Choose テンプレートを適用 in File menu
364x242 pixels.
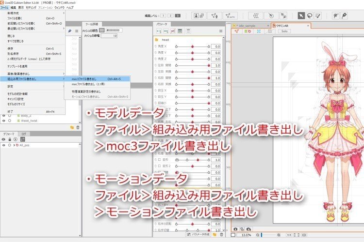33,66
